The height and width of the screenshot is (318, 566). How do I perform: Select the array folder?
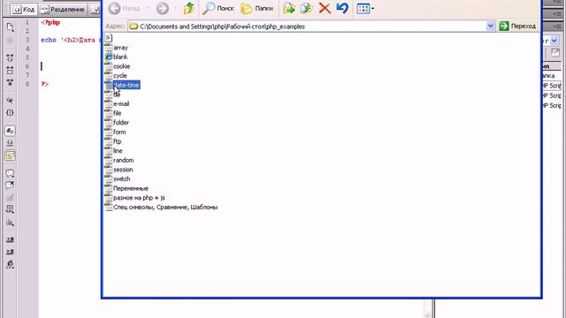[x=116, y=48]
